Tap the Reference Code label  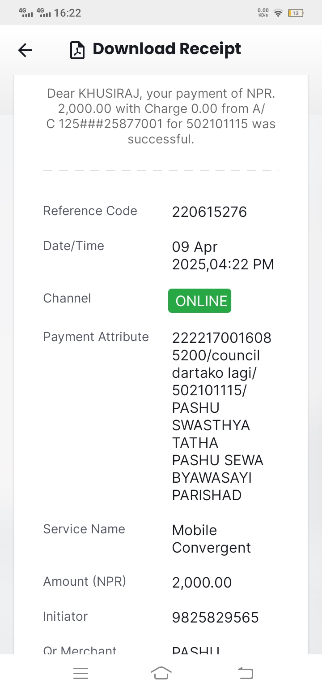tap(90, 211)
